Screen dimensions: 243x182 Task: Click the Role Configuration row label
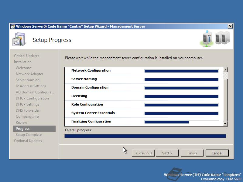[x=87, y=104]
